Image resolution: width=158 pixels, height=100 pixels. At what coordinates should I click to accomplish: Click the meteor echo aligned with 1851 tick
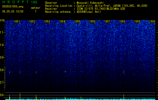[x=20, y=72]
